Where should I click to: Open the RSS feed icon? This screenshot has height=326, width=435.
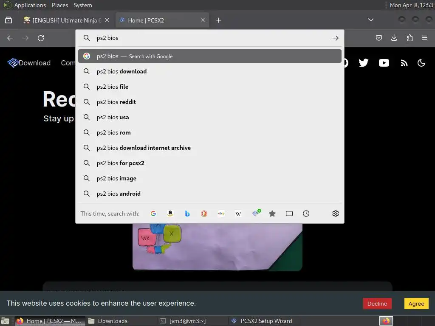pos(404,63)
